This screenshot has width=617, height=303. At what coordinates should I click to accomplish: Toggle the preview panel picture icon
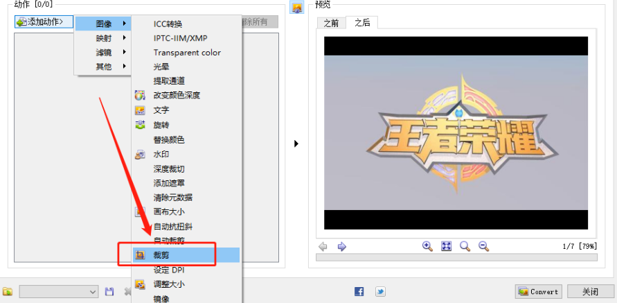(x=296, y=7)
